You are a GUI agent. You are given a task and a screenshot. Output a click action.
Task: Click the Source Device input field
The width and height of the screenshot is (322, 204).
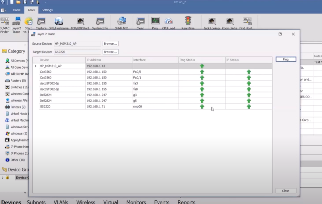[77, 44]
